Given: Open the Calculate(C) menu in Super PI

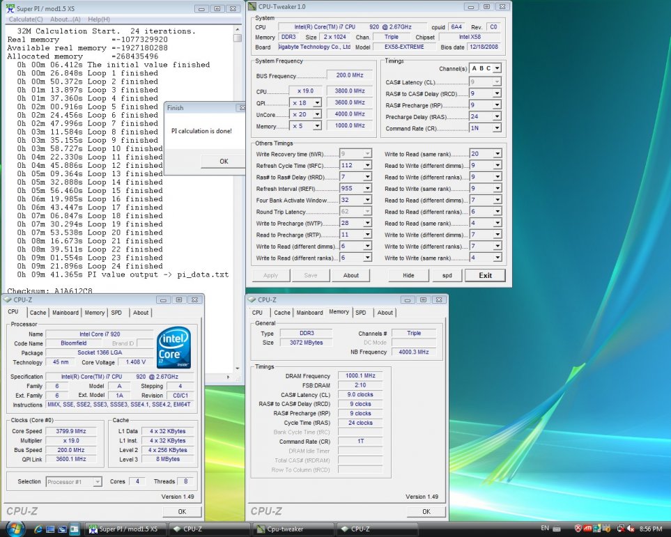Looking at the screenshot, I should pyautogui.click(x=26, y=20).
